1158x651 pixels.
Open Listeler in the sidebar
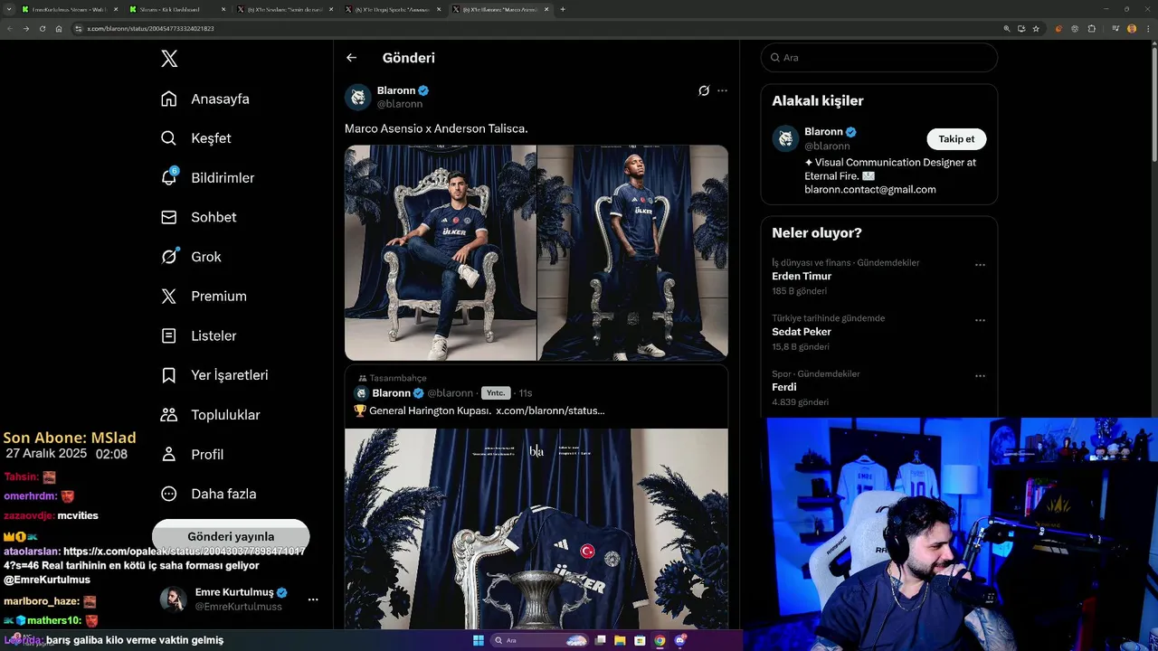(x=199, y=335)
